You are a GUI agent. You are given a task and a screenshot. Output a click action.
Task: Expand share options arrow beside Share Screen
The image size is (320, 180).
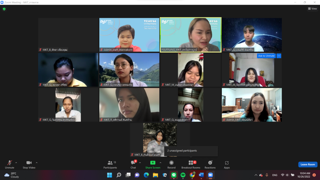(x=161, y=162)
